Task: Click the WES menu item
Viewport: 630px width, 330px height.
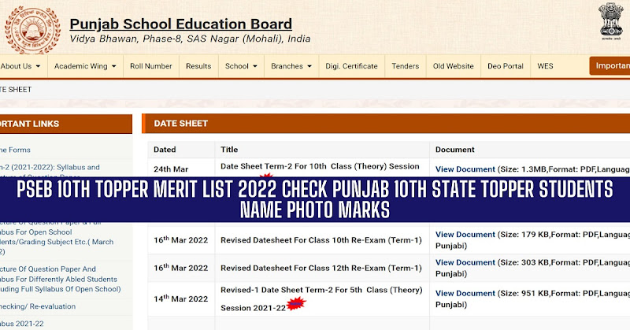Action: [545, 66]
